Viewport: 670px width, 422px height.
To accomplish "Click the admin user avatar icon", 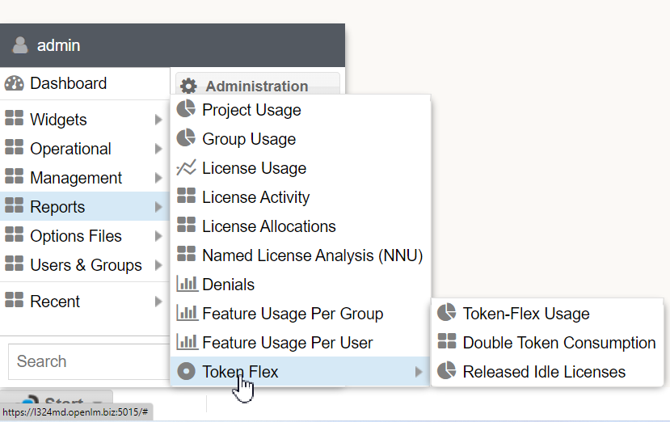I will (20, 45).
